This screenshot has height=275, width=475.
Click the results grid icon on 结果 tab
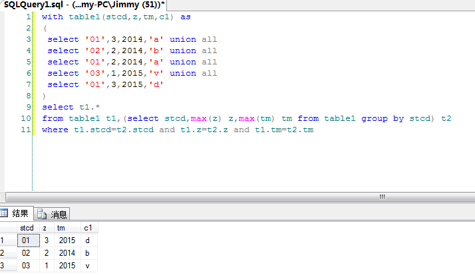4,213
